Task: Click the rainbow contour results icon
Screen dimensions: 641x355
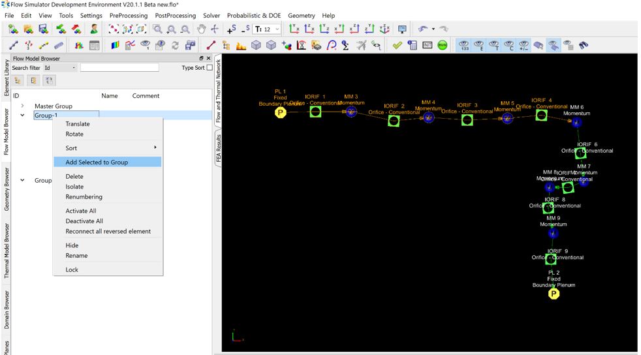Action: (115, 45)
